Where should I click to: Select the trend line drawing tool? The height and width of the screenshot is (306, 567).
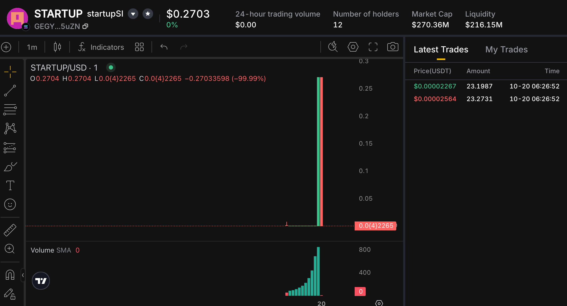click(x=10, y=91)
